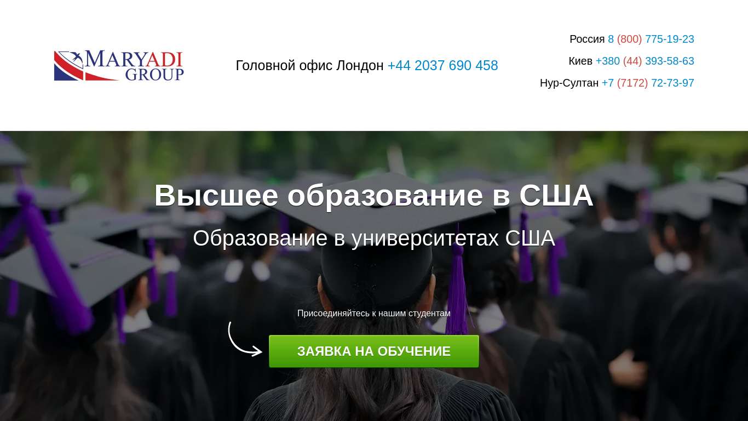Click the GROUP word in the logo
The height and width of the screenshot is (421, 748).
point(154,75)
